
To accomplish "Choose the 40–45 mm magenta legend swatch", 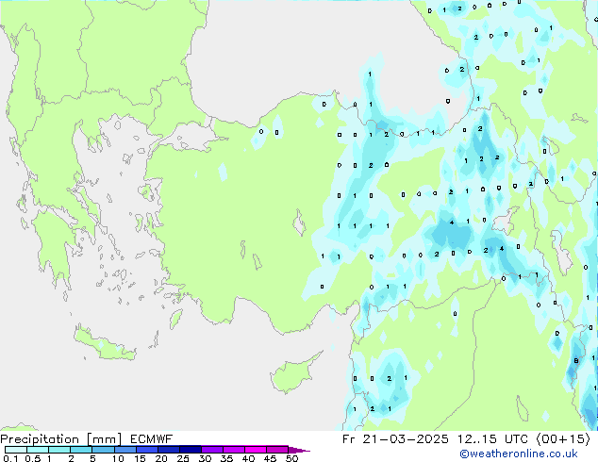I will coord(256,450).
